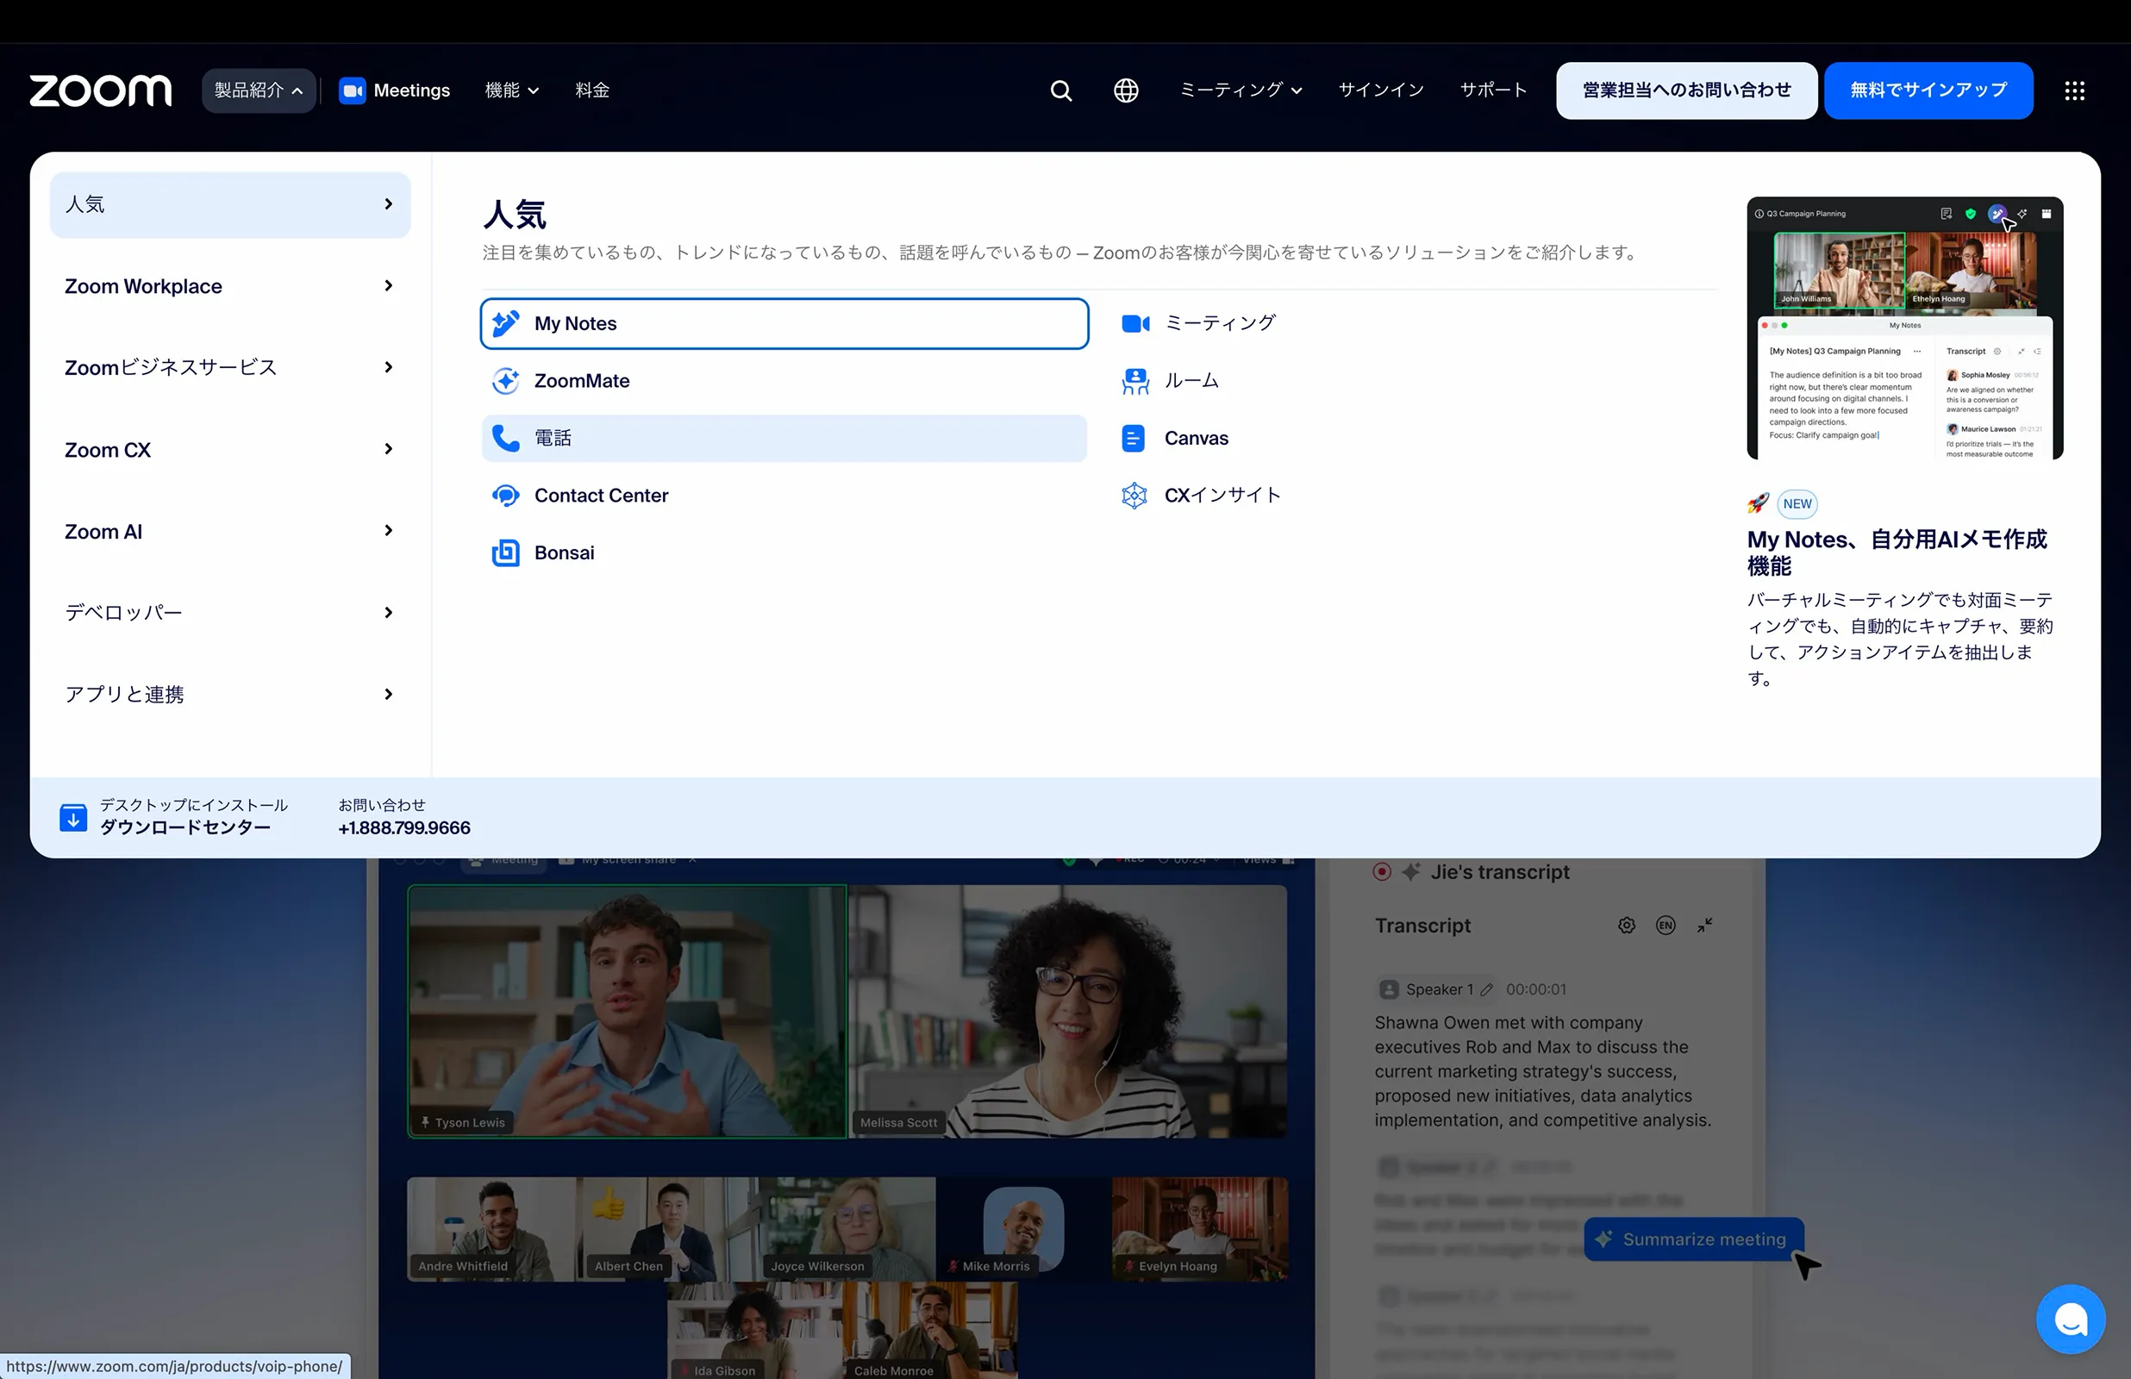Open the search magnifier icon

1061,90
